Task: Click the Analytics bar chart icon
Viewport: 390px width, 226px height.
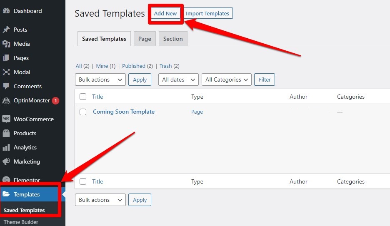Action: (x=6, y=147)
